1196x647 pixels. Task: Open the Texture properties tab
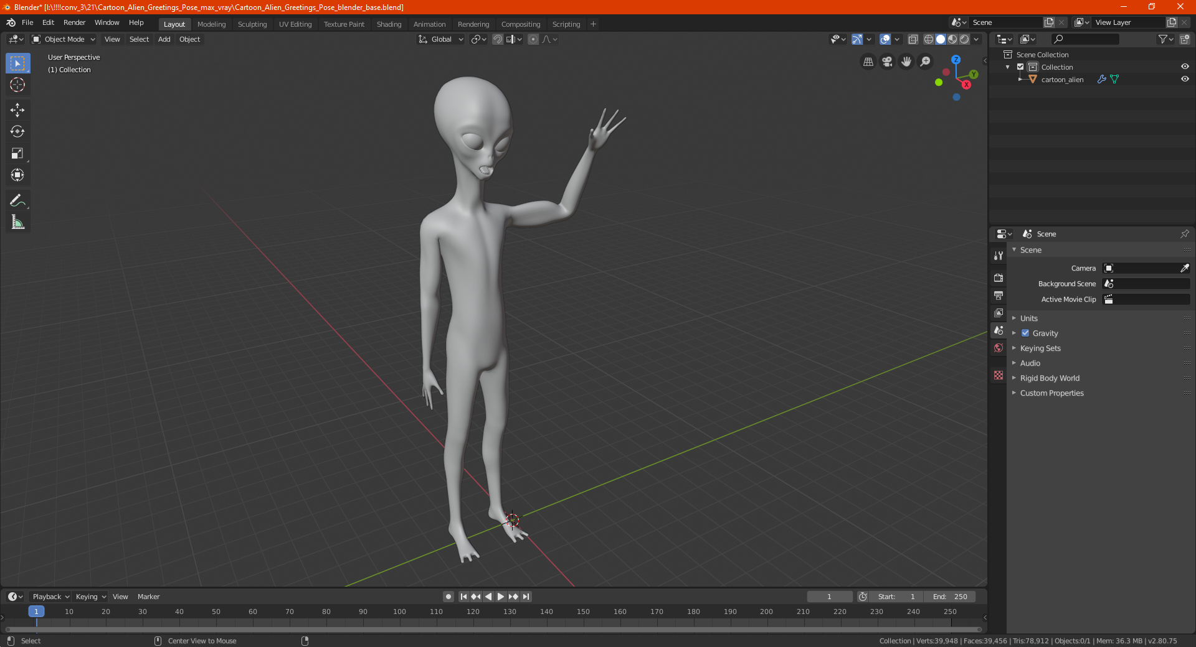click(x=999, y=375)
